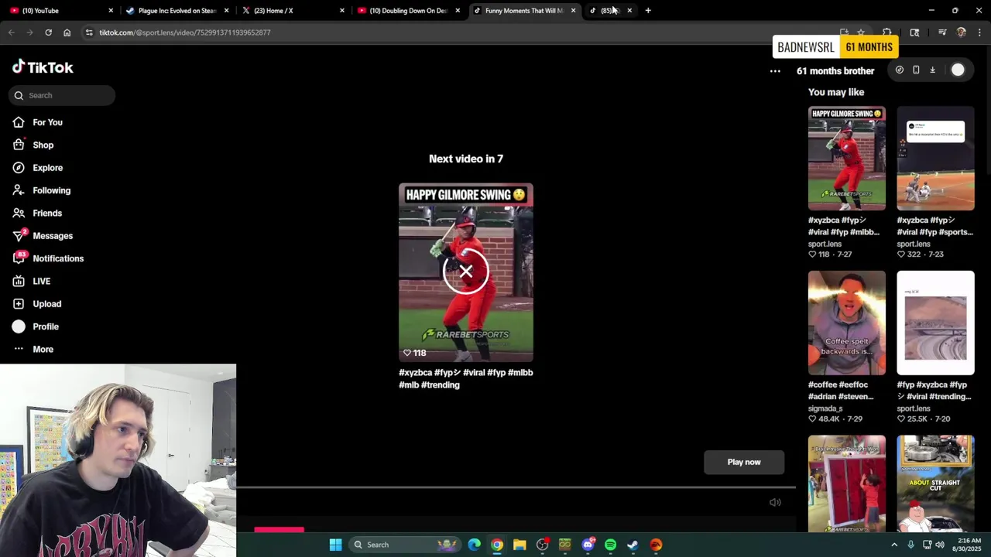Open the three-dot options menu
This screenshot has width=991, height=557.
775,70
